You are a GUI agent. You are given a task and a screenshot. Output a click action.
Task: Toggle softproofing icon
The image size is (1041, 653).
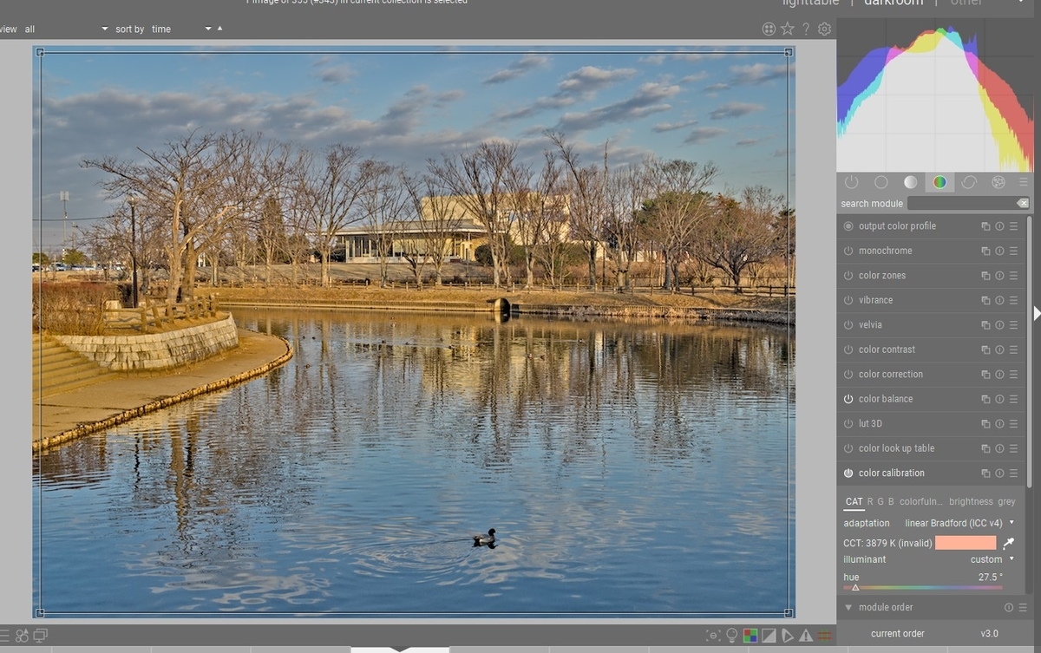788,636
